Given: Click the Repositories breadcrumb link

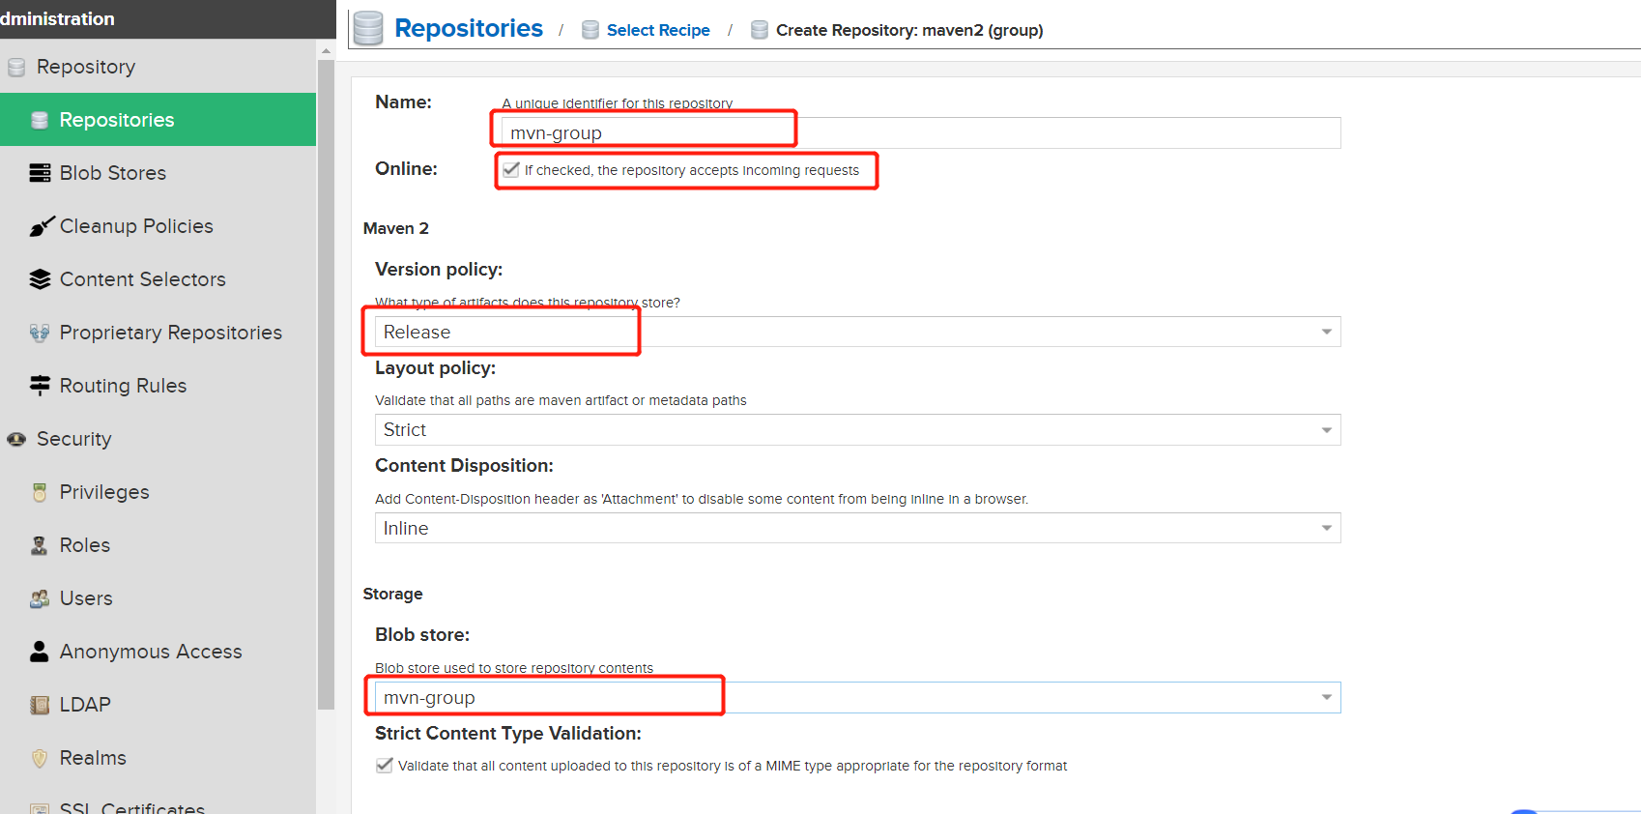Looking at the screenshot, I should click(469, 29).
